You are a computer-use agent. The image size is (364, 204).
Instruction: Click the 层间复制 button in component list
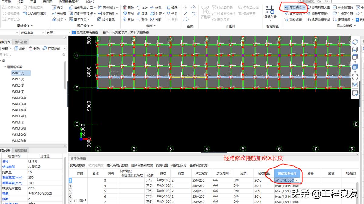pos(52,49)
